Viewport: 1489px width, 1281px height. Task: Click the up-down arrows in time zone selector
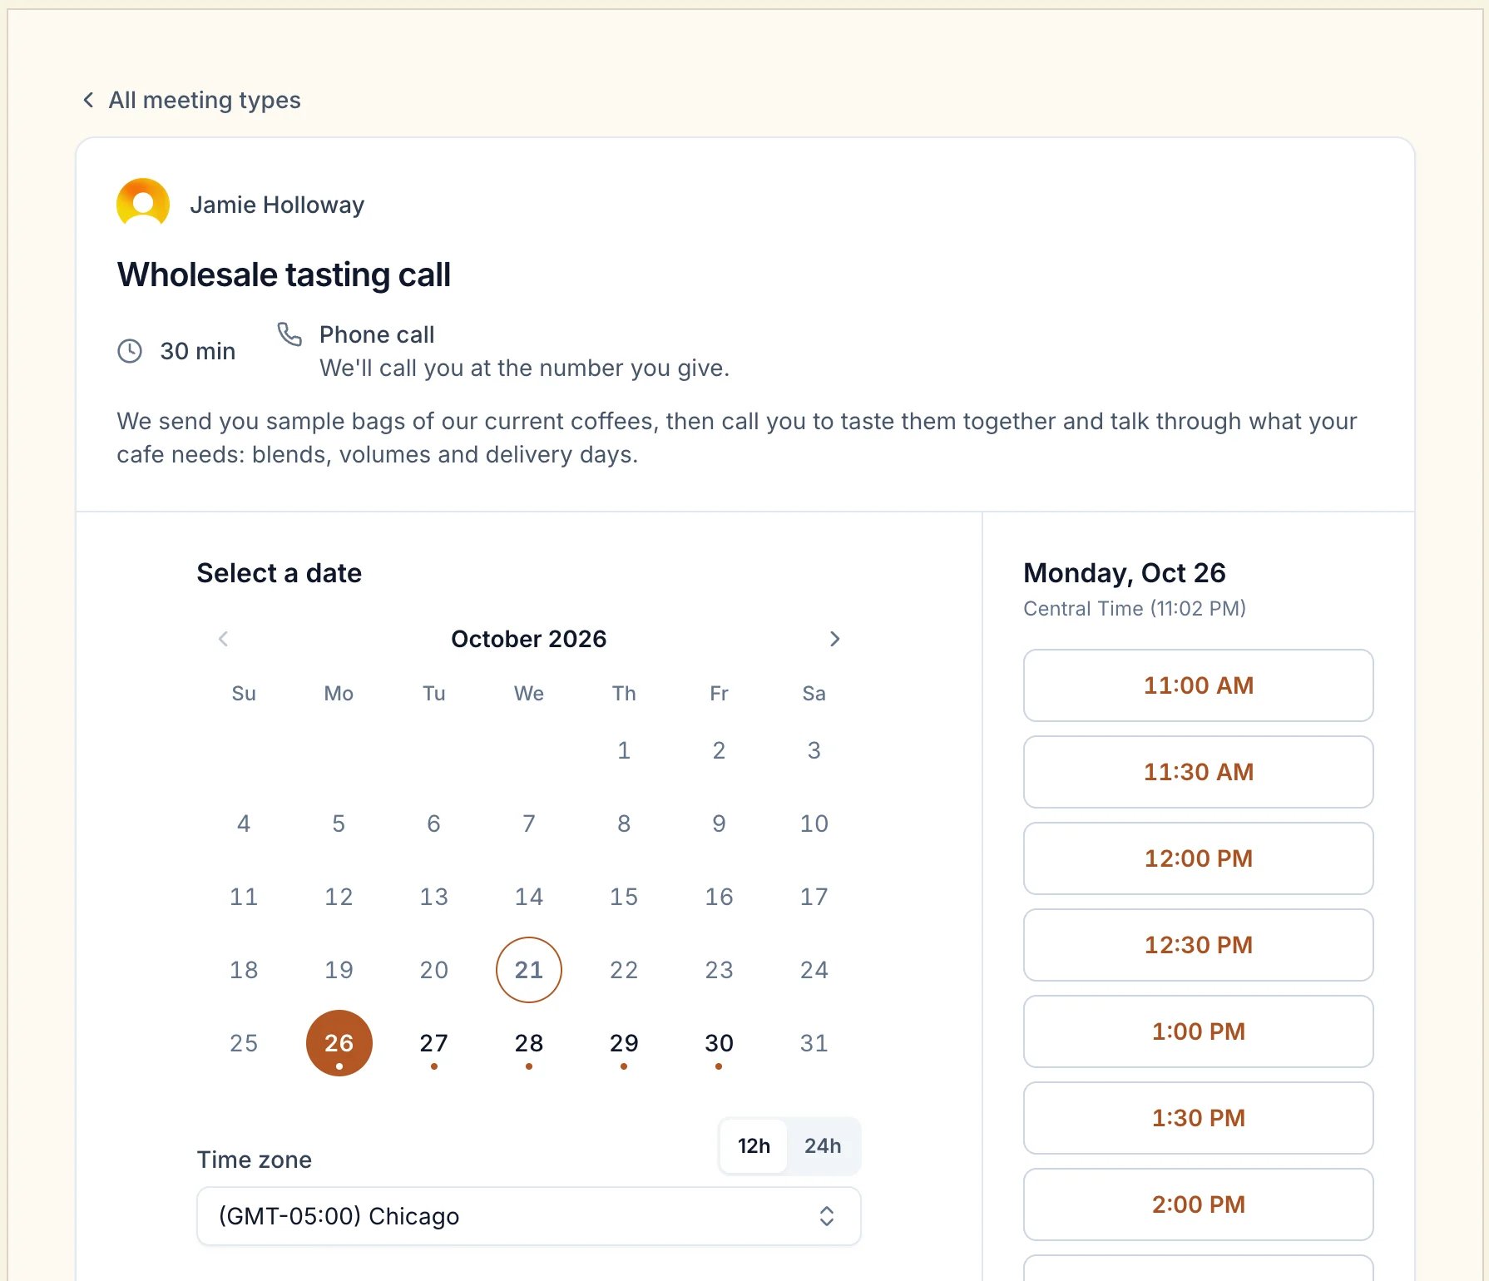827,1216
